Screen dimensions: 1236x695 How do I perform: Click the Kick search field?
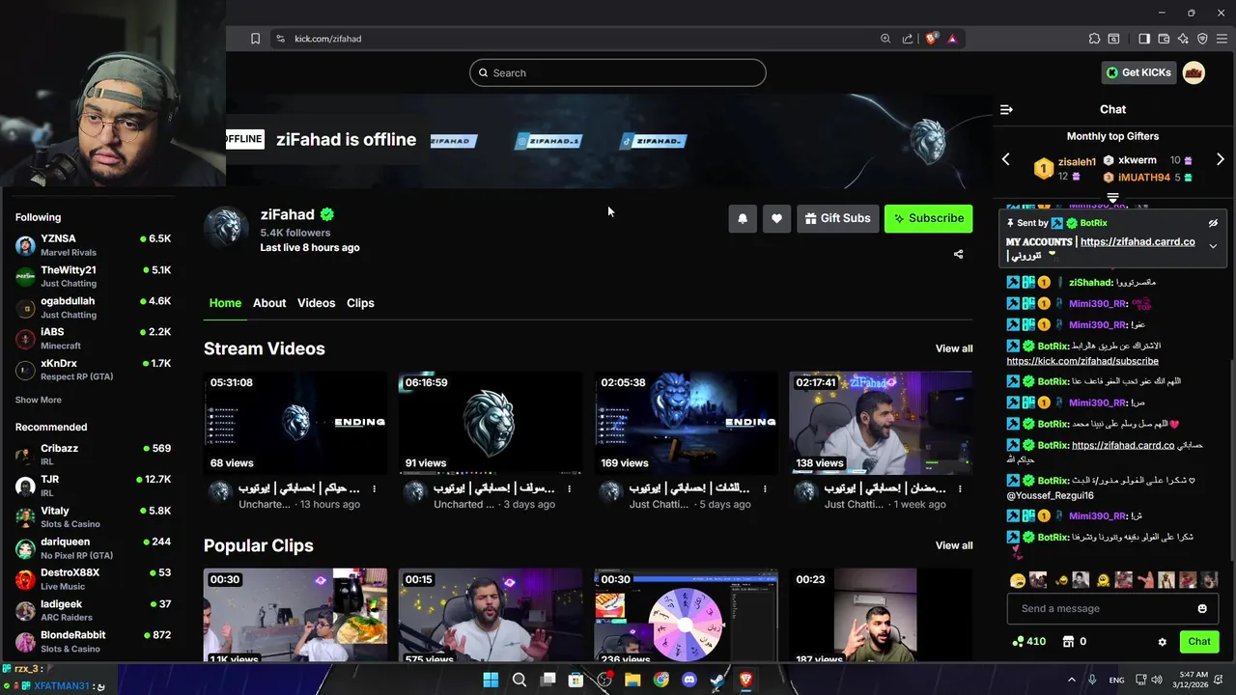pyautogui.click(x=618, y=73)
